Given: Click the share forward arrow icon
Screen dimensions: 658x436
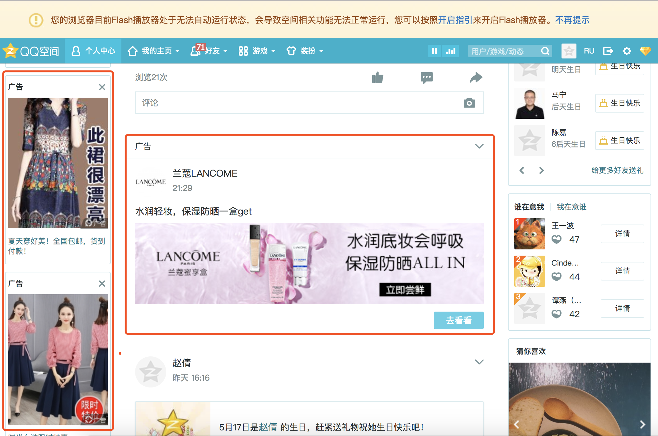Looking at the screenshot, I should (x=476, y=77).
